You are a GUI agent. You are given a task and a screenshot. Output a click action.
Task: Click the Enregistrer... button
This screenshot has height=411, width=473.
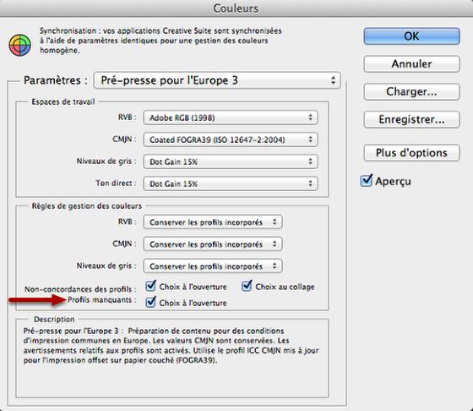pos(411,119)
